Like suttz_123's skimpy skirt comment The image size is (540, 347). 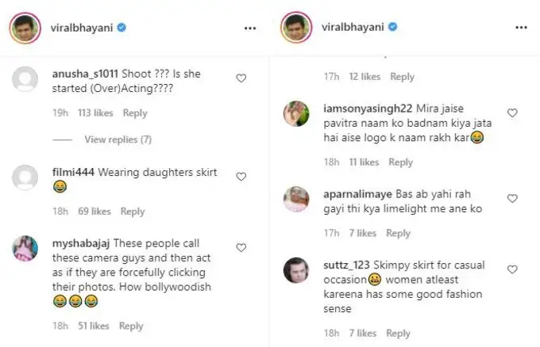[512, 266]
